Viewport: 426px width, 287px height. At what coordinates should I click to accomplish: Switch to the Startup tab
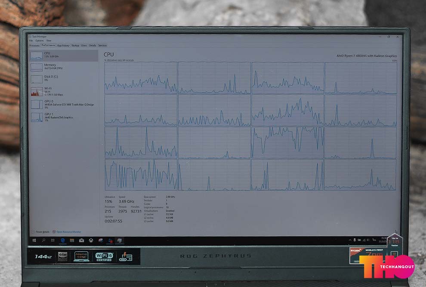75,45
